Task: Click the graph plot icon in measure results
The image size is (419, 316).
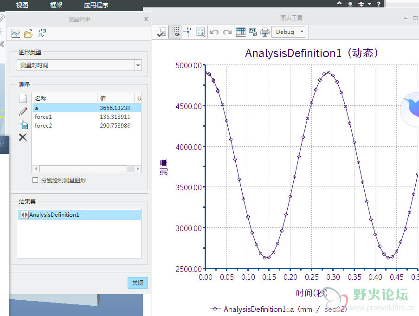Action: [16, 33]
